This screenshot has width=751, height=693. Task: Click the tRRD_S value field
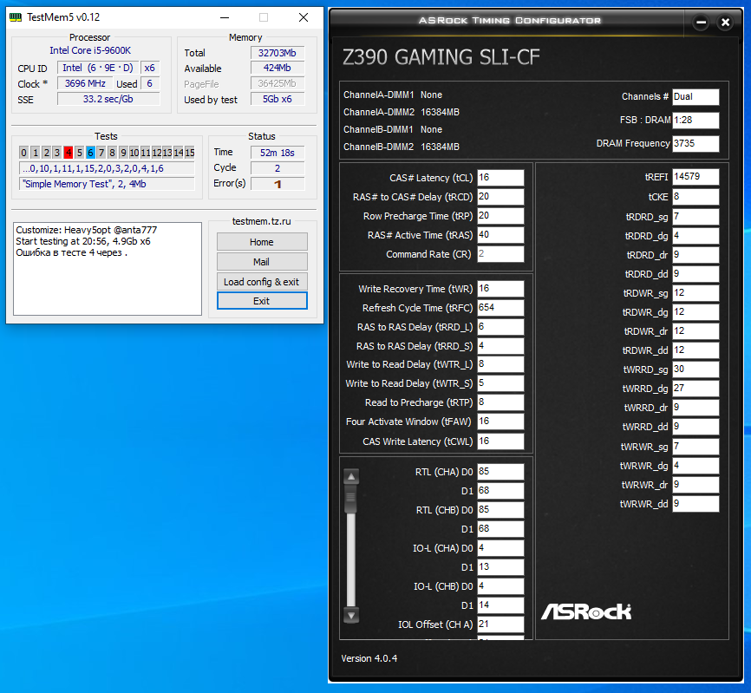[x=500, y=346]
